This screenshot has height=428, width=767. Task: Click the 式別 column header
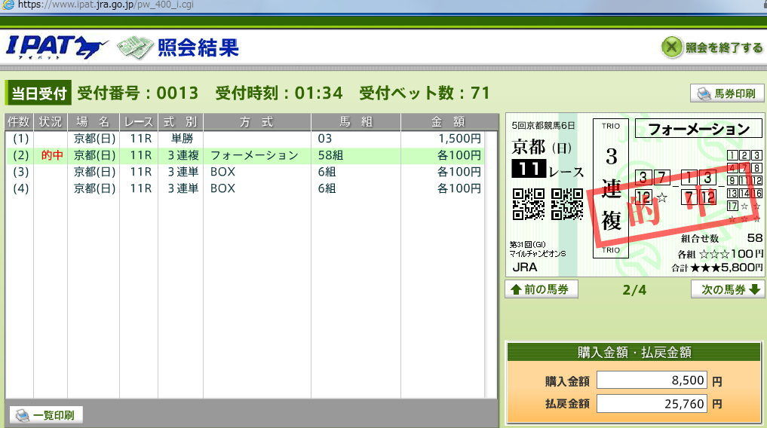point(180,121)
